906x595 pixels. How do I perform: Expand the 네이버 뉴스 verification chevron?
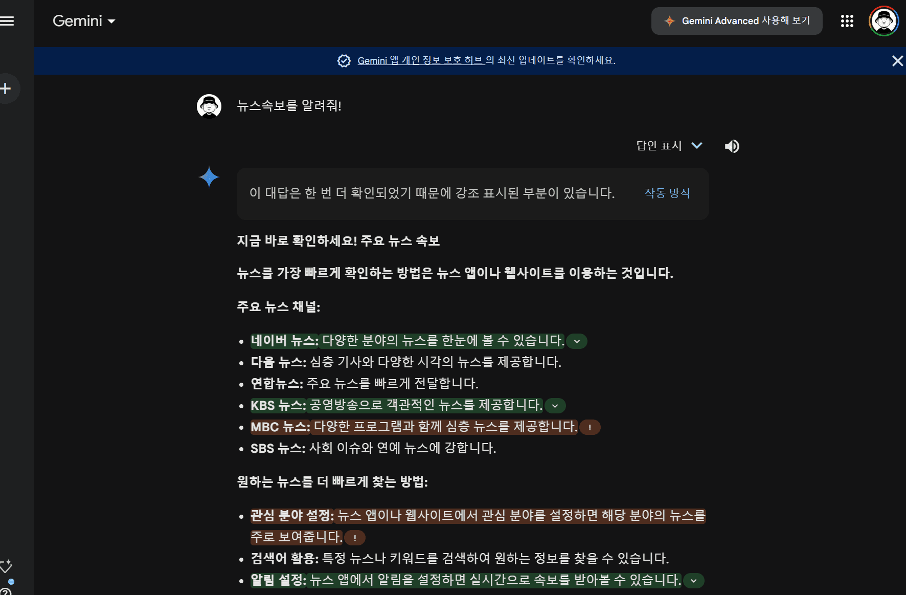(577, 341)
